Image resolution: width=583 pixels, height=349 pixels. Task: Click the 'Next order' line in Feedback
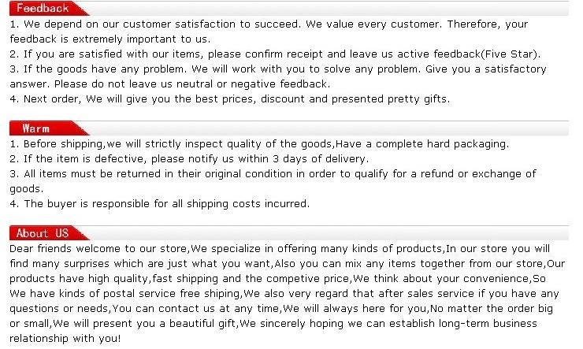pyautogui.click(x=230, y=99)
